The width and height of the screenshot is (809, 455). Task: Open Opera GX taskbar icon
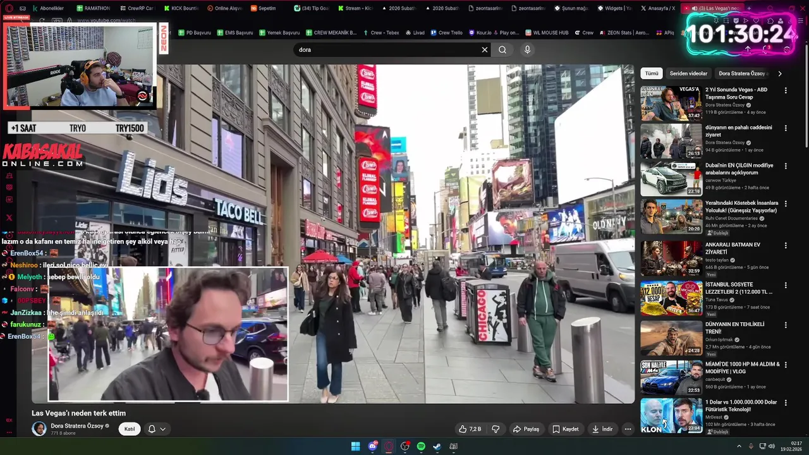pyautogui.click(x=389, y=447)
